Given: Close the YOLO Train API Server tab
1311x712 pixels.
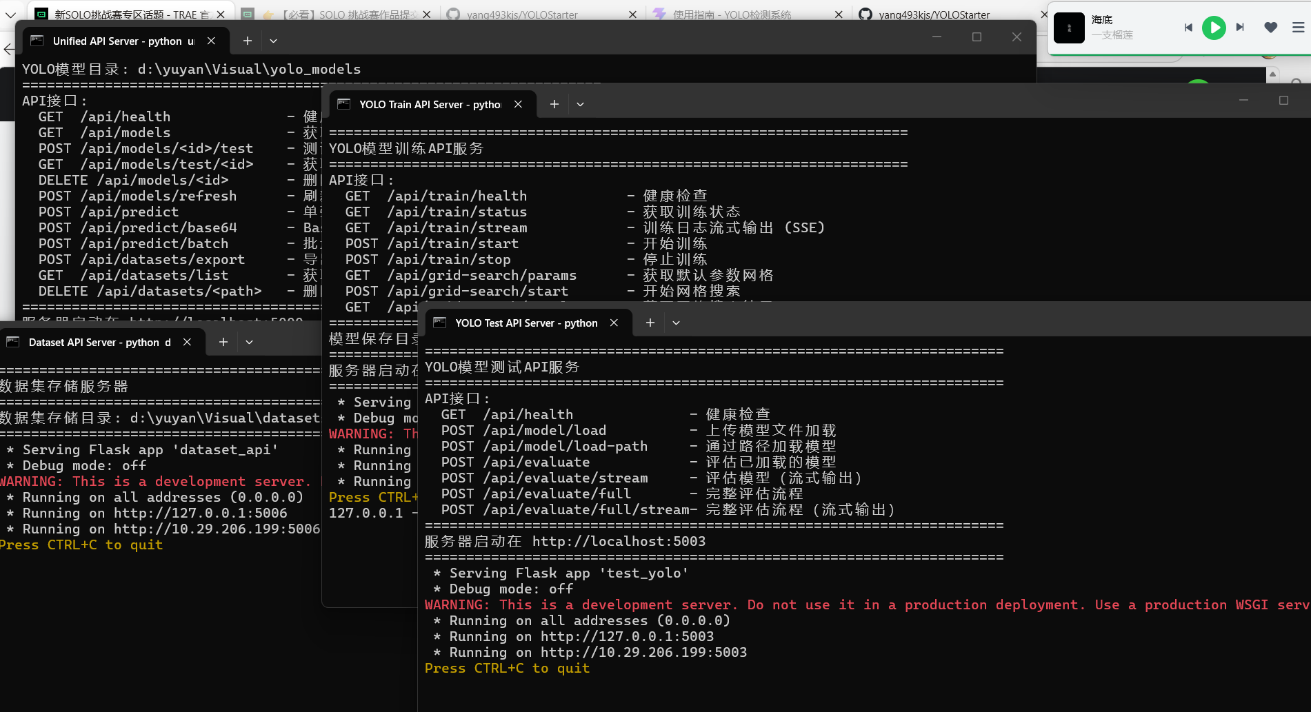Looking at the screenshot, I should coord(518,104).
